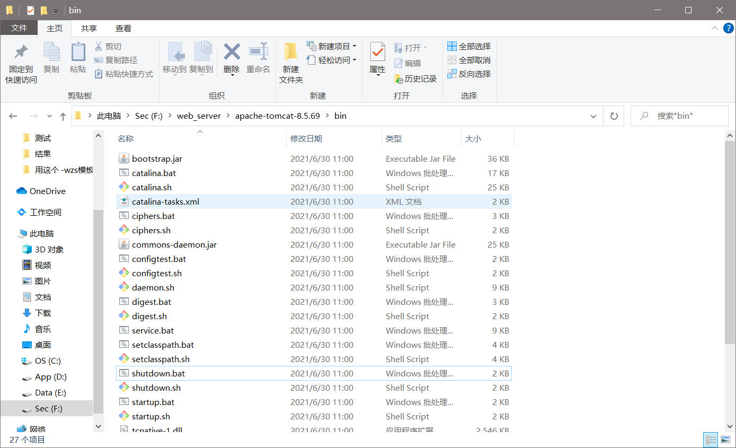Viewport: 736px width, 448px height.
Task: Click Select None (全部取消)
Action: 469,60
